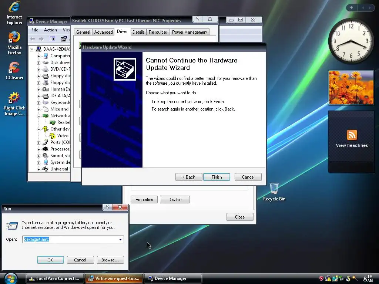379x284 pixels.
Task: Click the sidebar add gadget plus button
Action: pos(351,8)
